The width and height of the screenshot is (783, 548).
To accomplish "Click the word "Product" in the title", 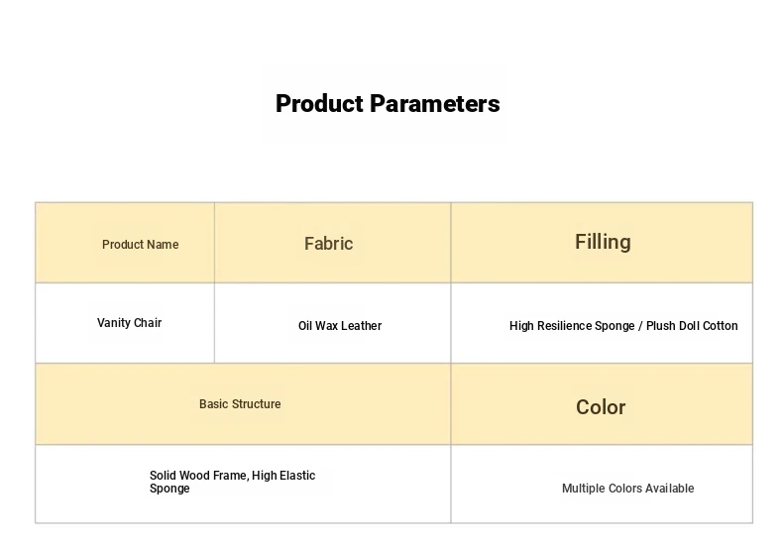I will click(316, 104).
